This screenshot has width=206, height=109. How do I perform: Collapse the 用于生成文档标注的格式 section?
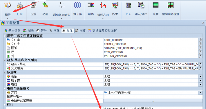[5, 36]
